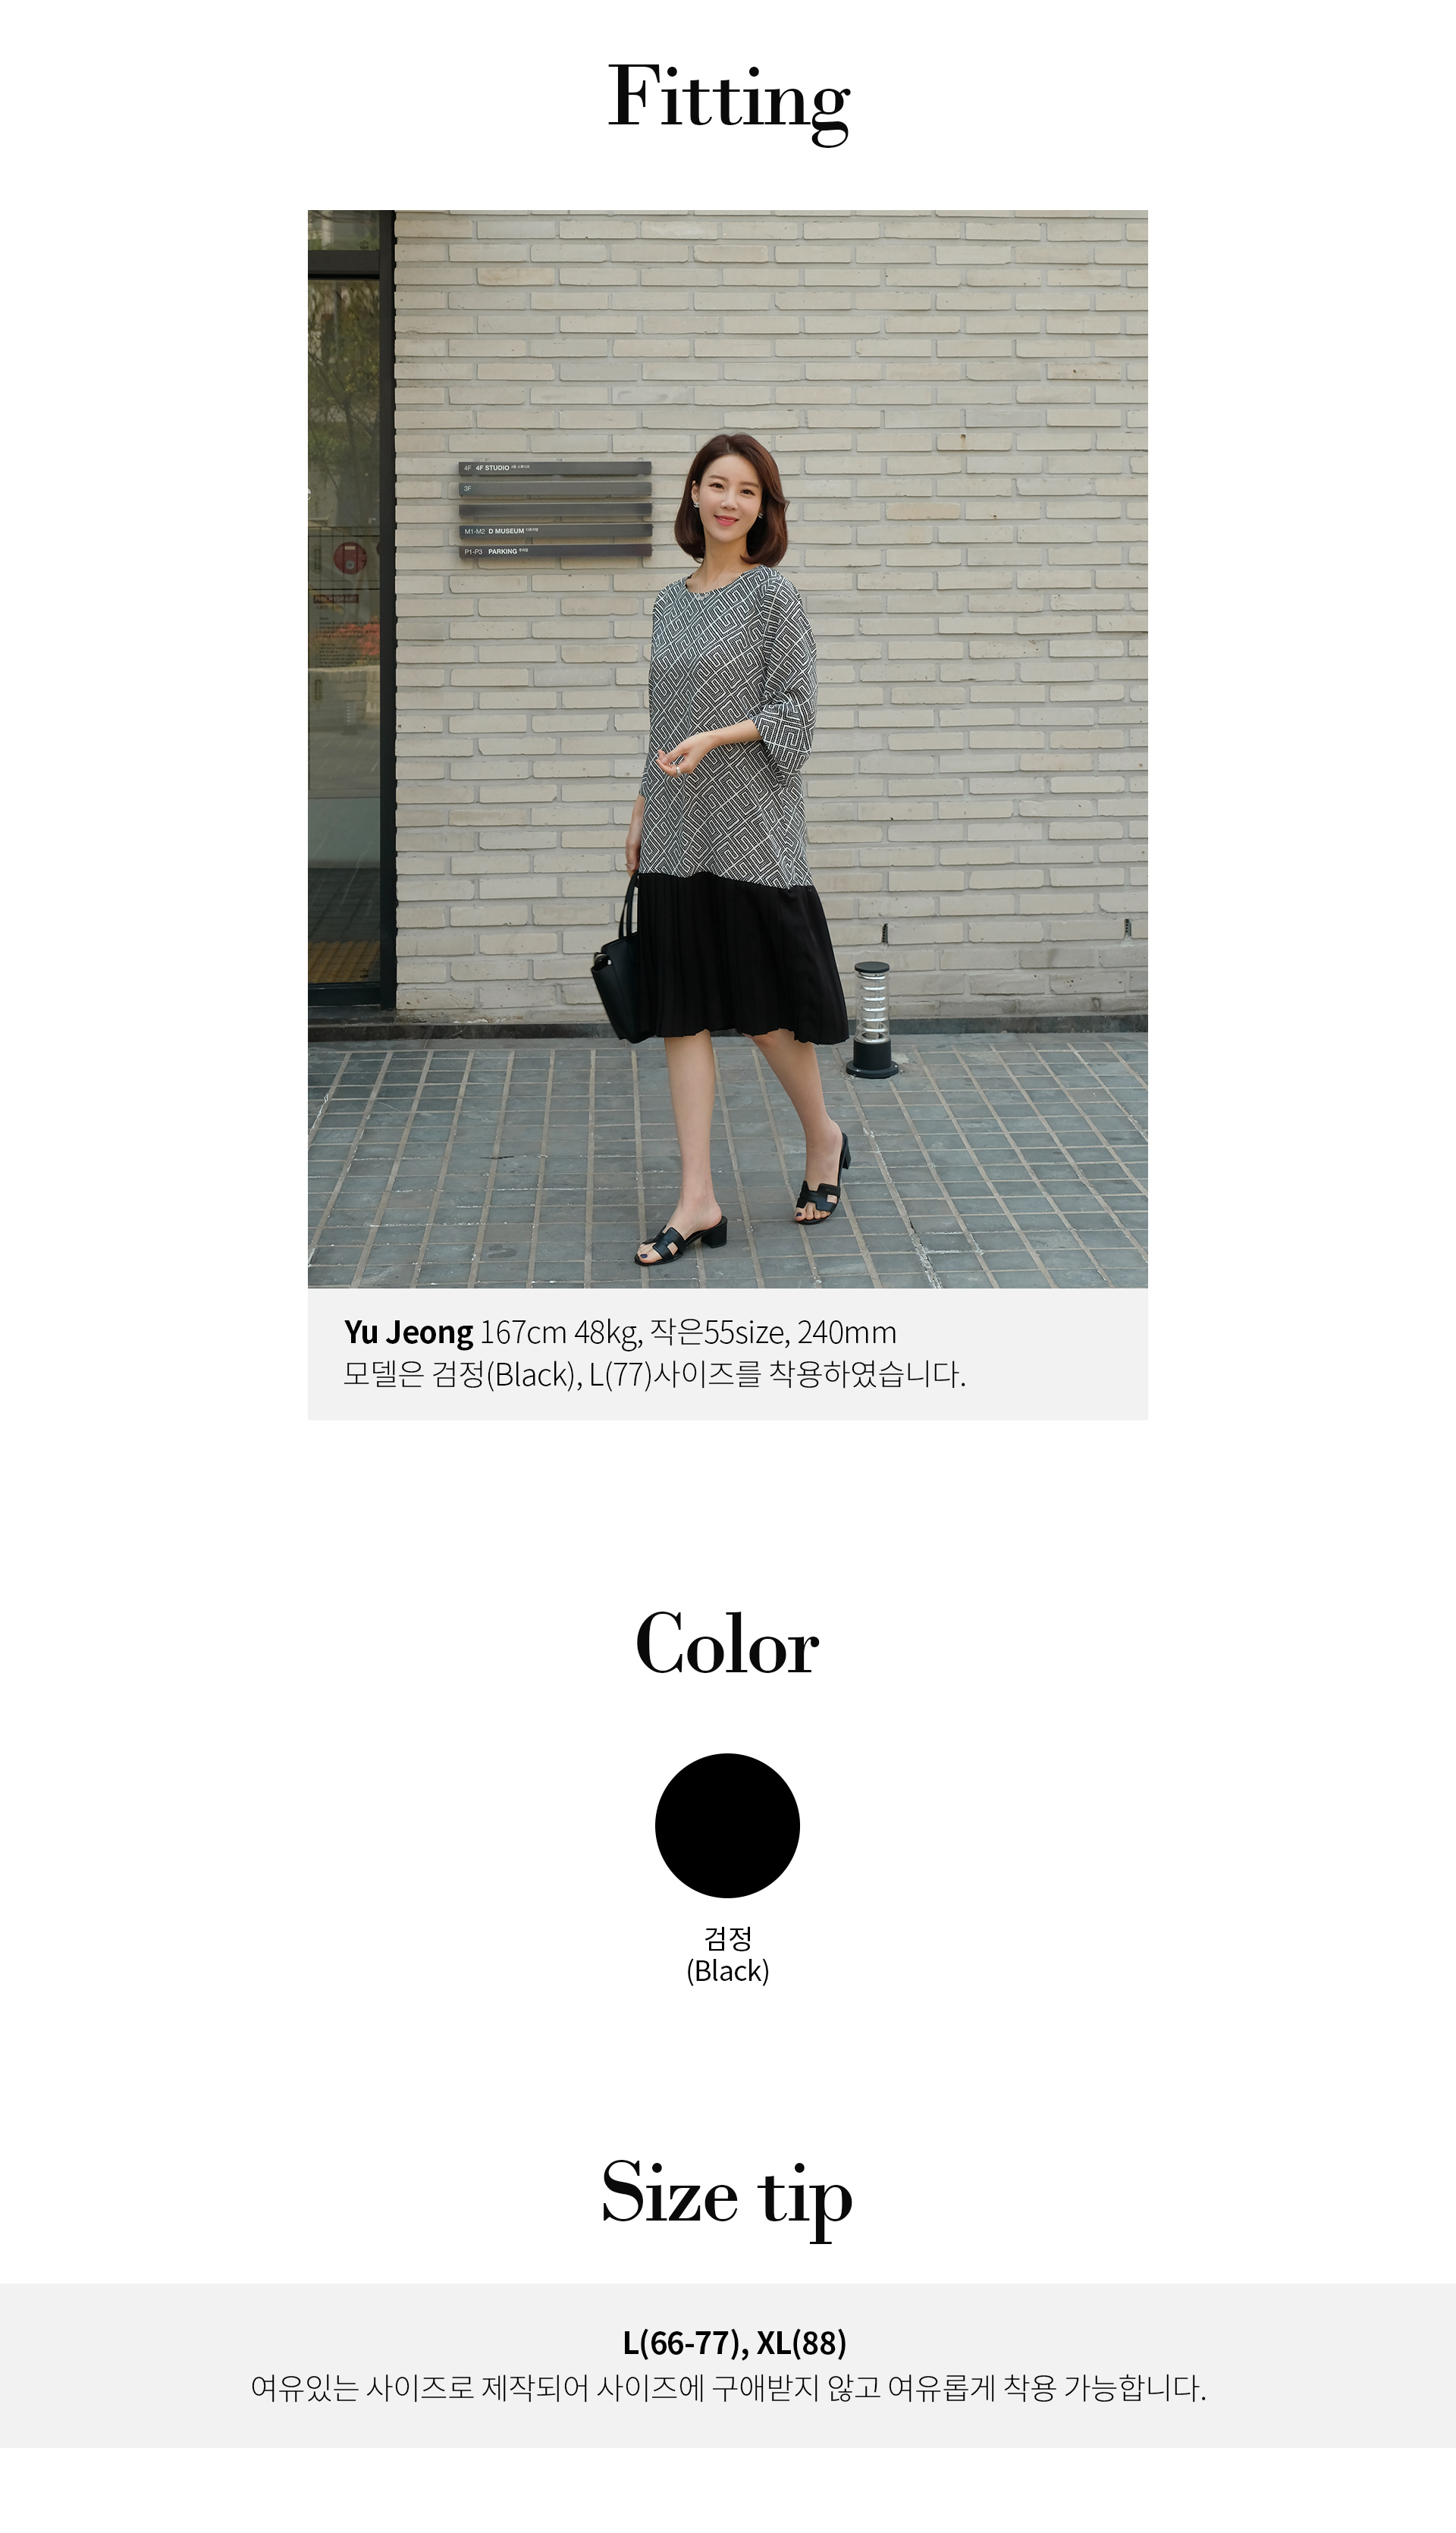Click the model's front black sandal
This screenshot has width=1456, height=2533.
[679, 1241]
